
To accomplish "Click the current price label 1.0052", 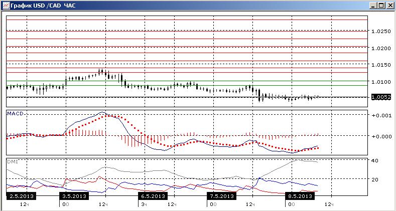I will coord(381,97).
